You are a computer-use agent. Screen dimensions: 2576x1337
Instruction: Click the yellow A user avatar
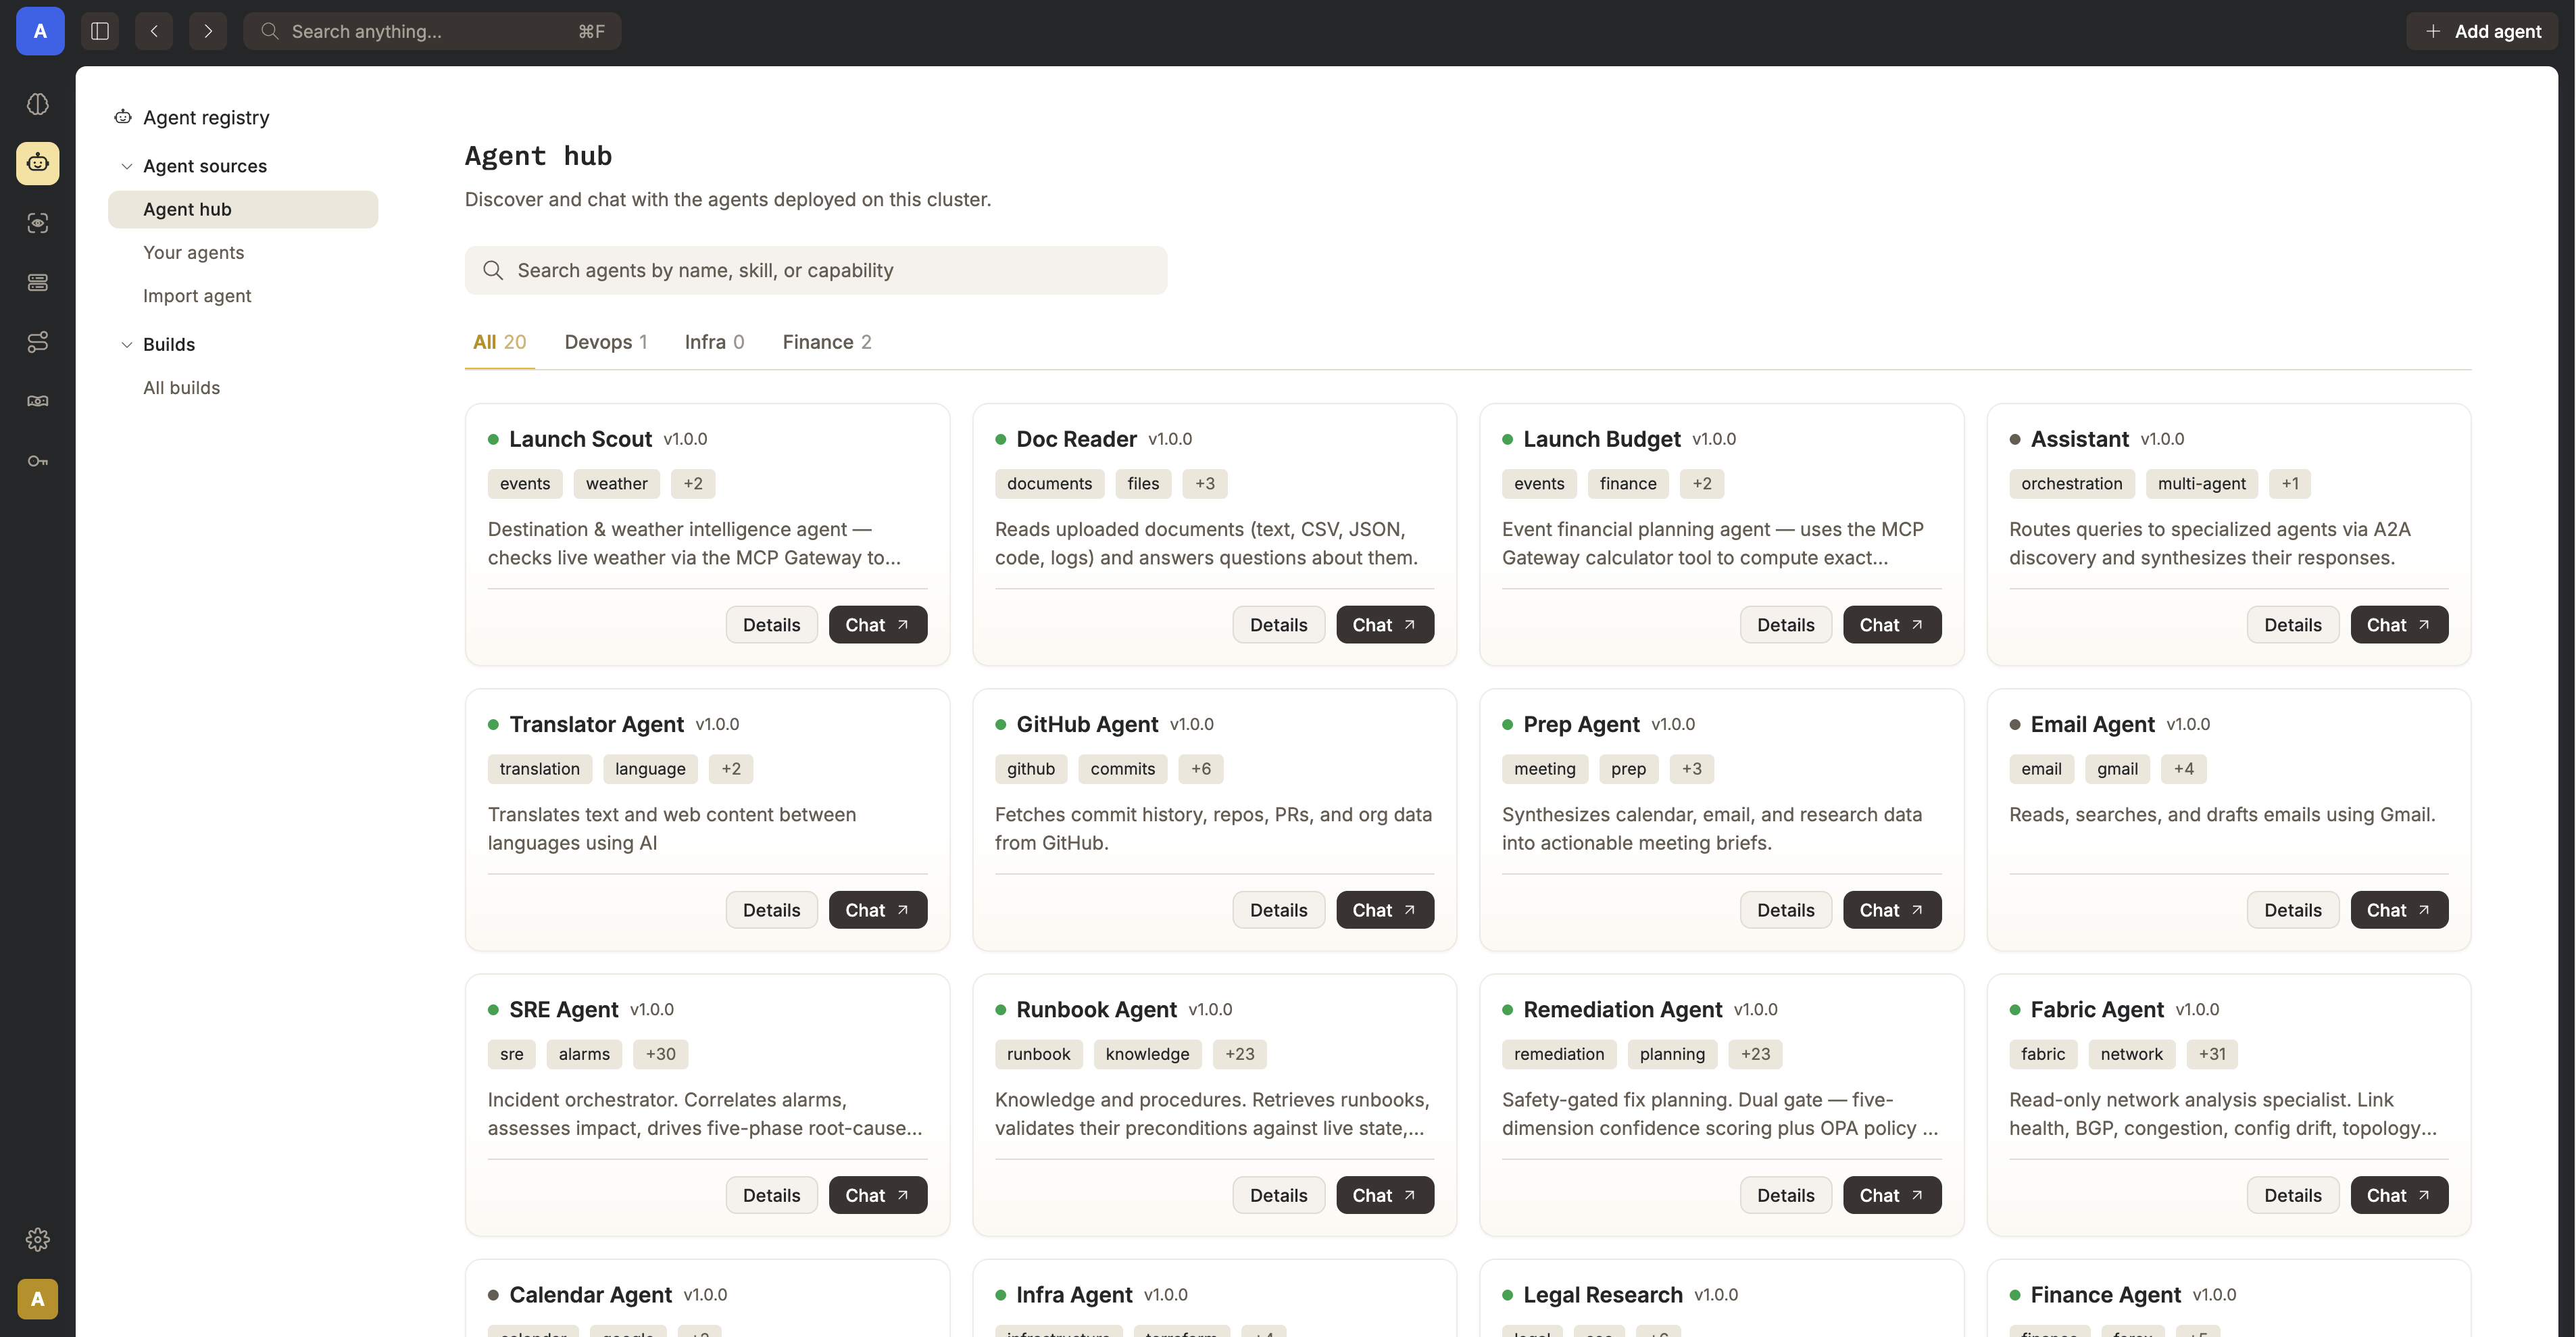(x=38, y=1299)
